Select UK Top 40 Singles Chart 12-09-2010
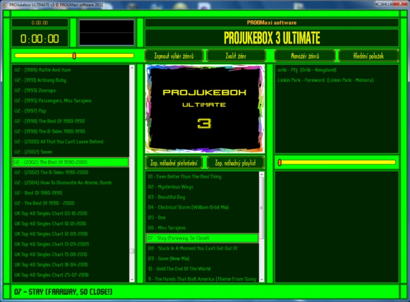 (x=70, y=234)
